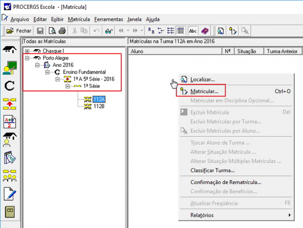The height and width of the screenshot is (228, 303).
Task: Click the page with pencil sidebar icon
Action: [x=10, y=194]
